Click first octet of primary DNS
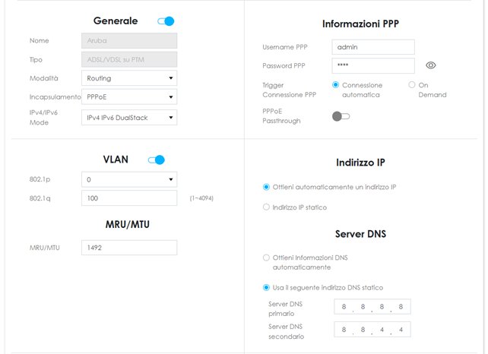The height and width of the screenshot is (354, 488). pos(344,308)
